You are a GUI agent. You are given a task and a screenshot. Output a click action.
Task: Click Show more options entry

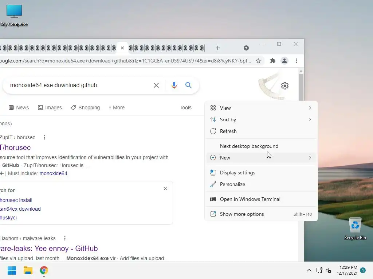pyautogui.click(x=261, y=214)
